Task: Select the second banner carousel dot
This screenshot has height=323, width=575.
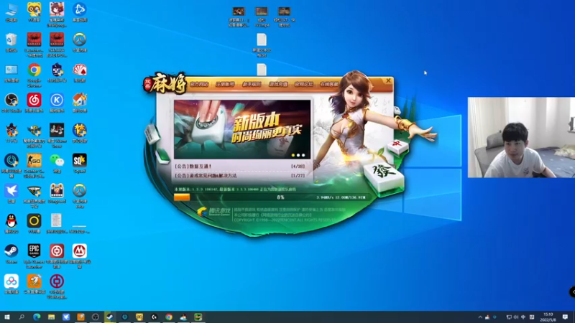Action: click(x=298, y=155)
